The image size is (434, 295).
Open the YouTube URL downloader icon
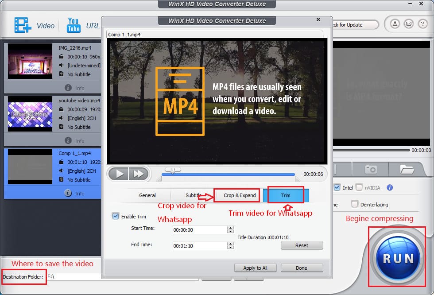(x=74, y=25)
